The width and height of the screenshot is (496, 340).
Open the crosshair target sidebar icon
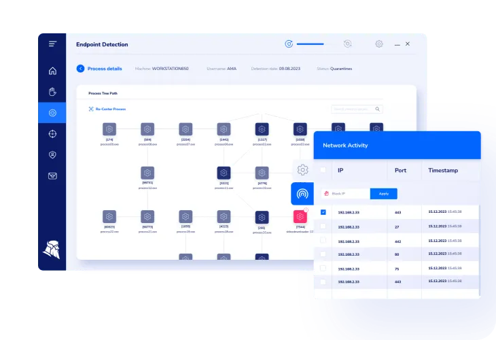pyautogui.click(x=52, y=134)
